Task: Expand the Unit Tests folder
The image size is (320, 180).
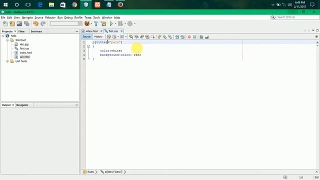Action: [x=7, y=61]
